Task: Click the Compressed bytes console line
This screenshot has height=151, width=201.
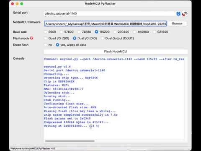Action: coord(76,122)
